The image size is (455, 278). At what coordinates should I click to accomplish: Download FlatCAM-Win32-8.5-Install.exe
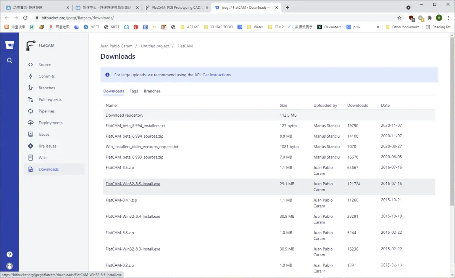133,184
